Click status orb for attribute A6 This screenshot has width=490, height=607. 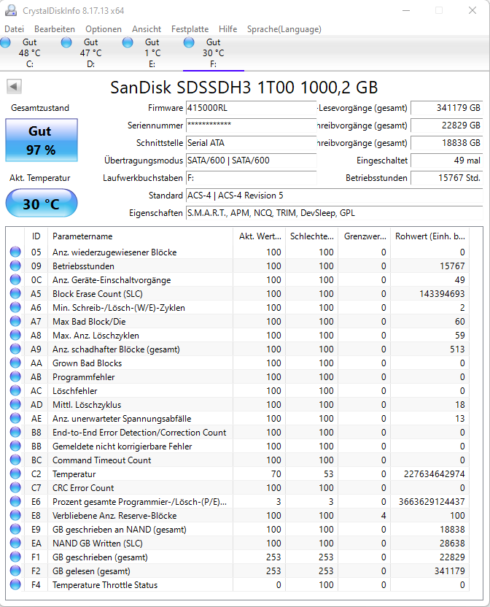[x=15, y=308]
